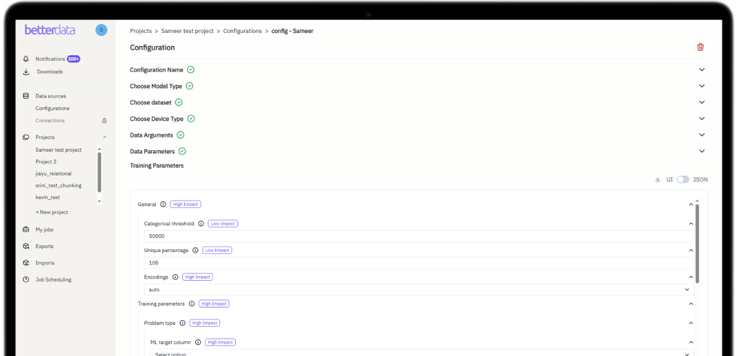Click the Unique percentage input showing 100

[419, 263]
